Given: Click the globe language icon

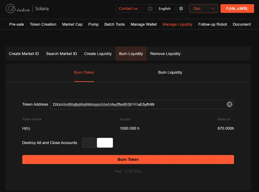Looking at the screenshot, I should click(150, 9).
